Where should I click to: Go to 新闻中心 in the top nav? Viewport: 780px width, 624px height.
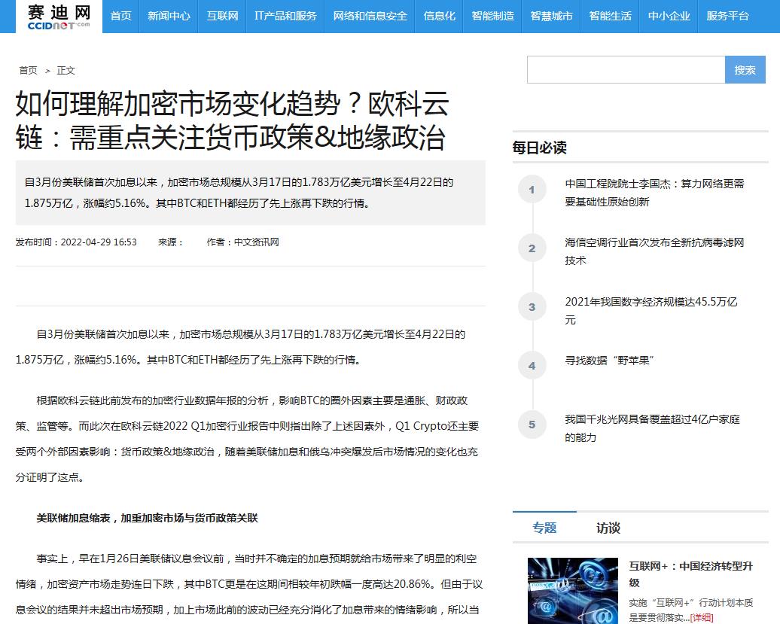pos(169,17)
